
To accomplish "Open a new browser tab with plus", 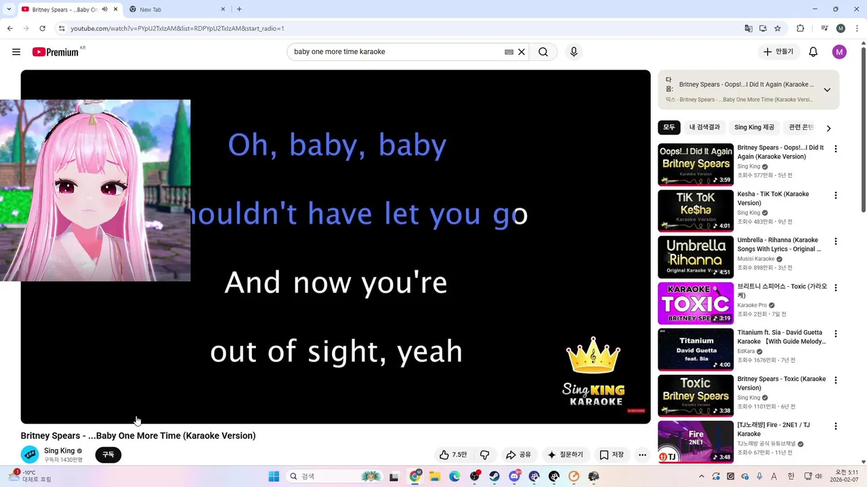I will [239, 9].
